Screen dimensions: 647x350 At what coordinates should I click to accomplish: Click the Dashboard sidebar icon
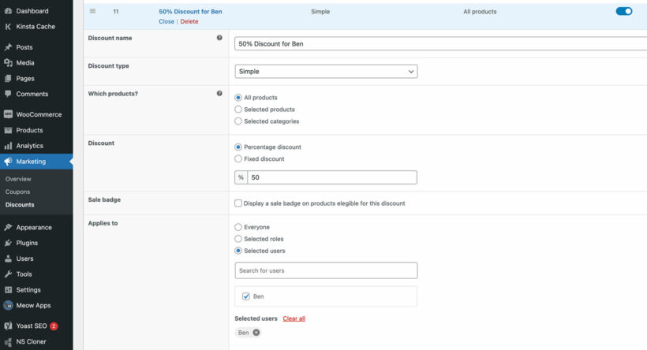coord(8,11)
